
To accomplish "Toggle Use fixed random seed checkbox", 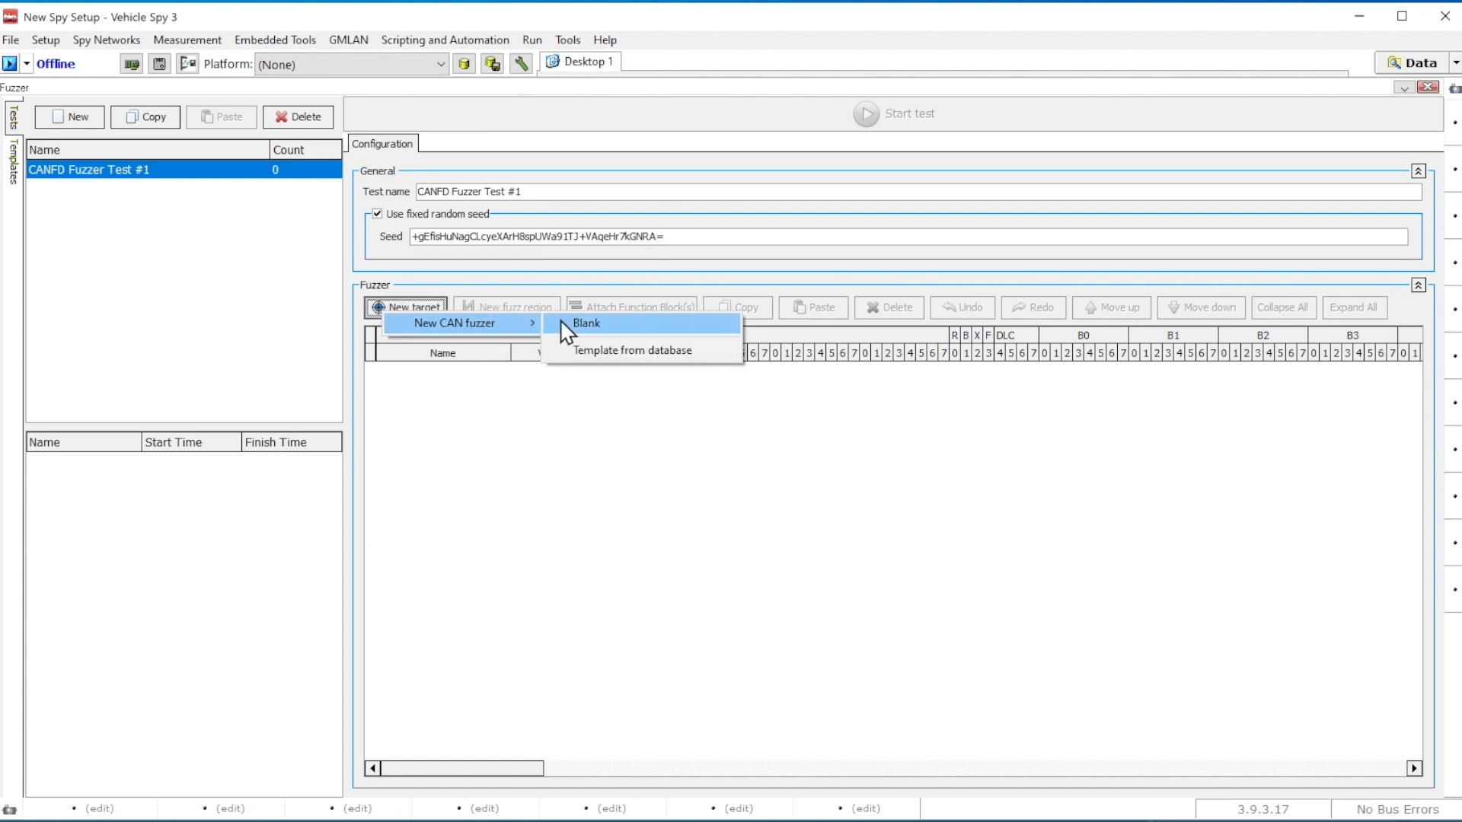I will pos(378,214).
